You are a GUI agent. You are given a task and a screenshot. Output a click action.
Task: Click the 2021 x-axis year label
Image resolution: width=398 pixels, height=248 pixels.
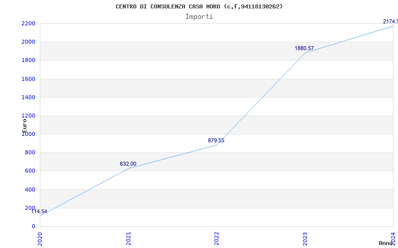click(x=128, y=239)
